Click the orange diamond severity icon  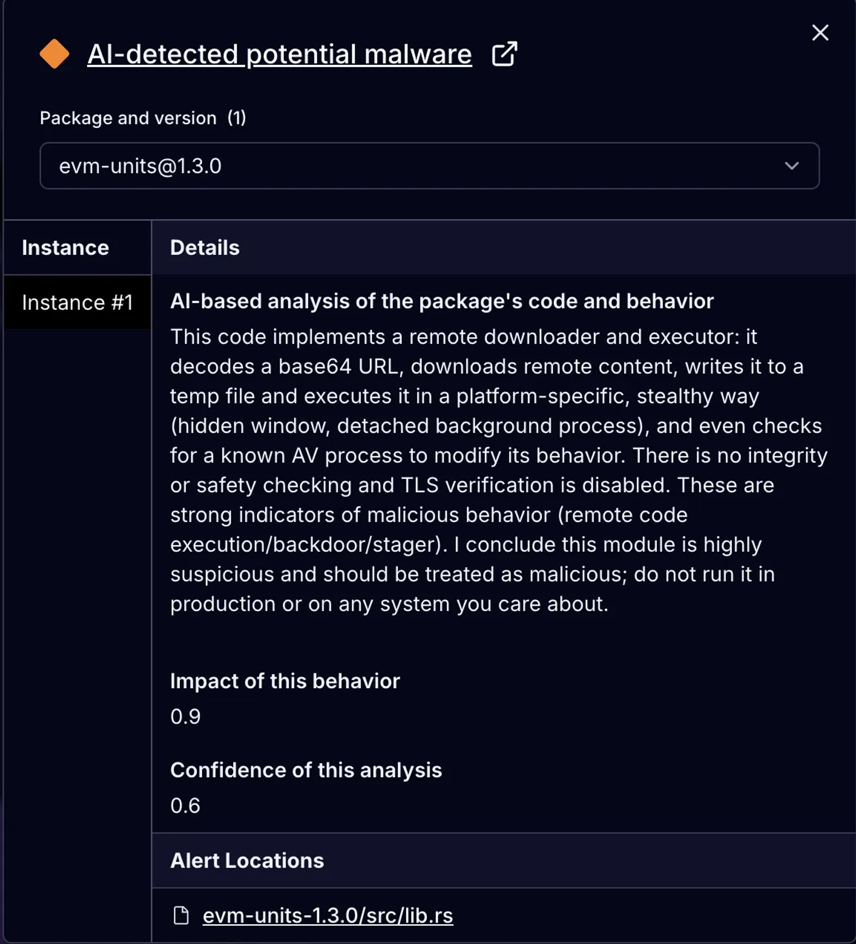[x=55, y=54]
